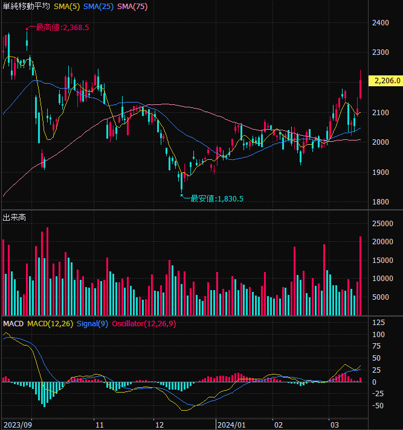Click the SMA(5) legend label

pos(66,7)
